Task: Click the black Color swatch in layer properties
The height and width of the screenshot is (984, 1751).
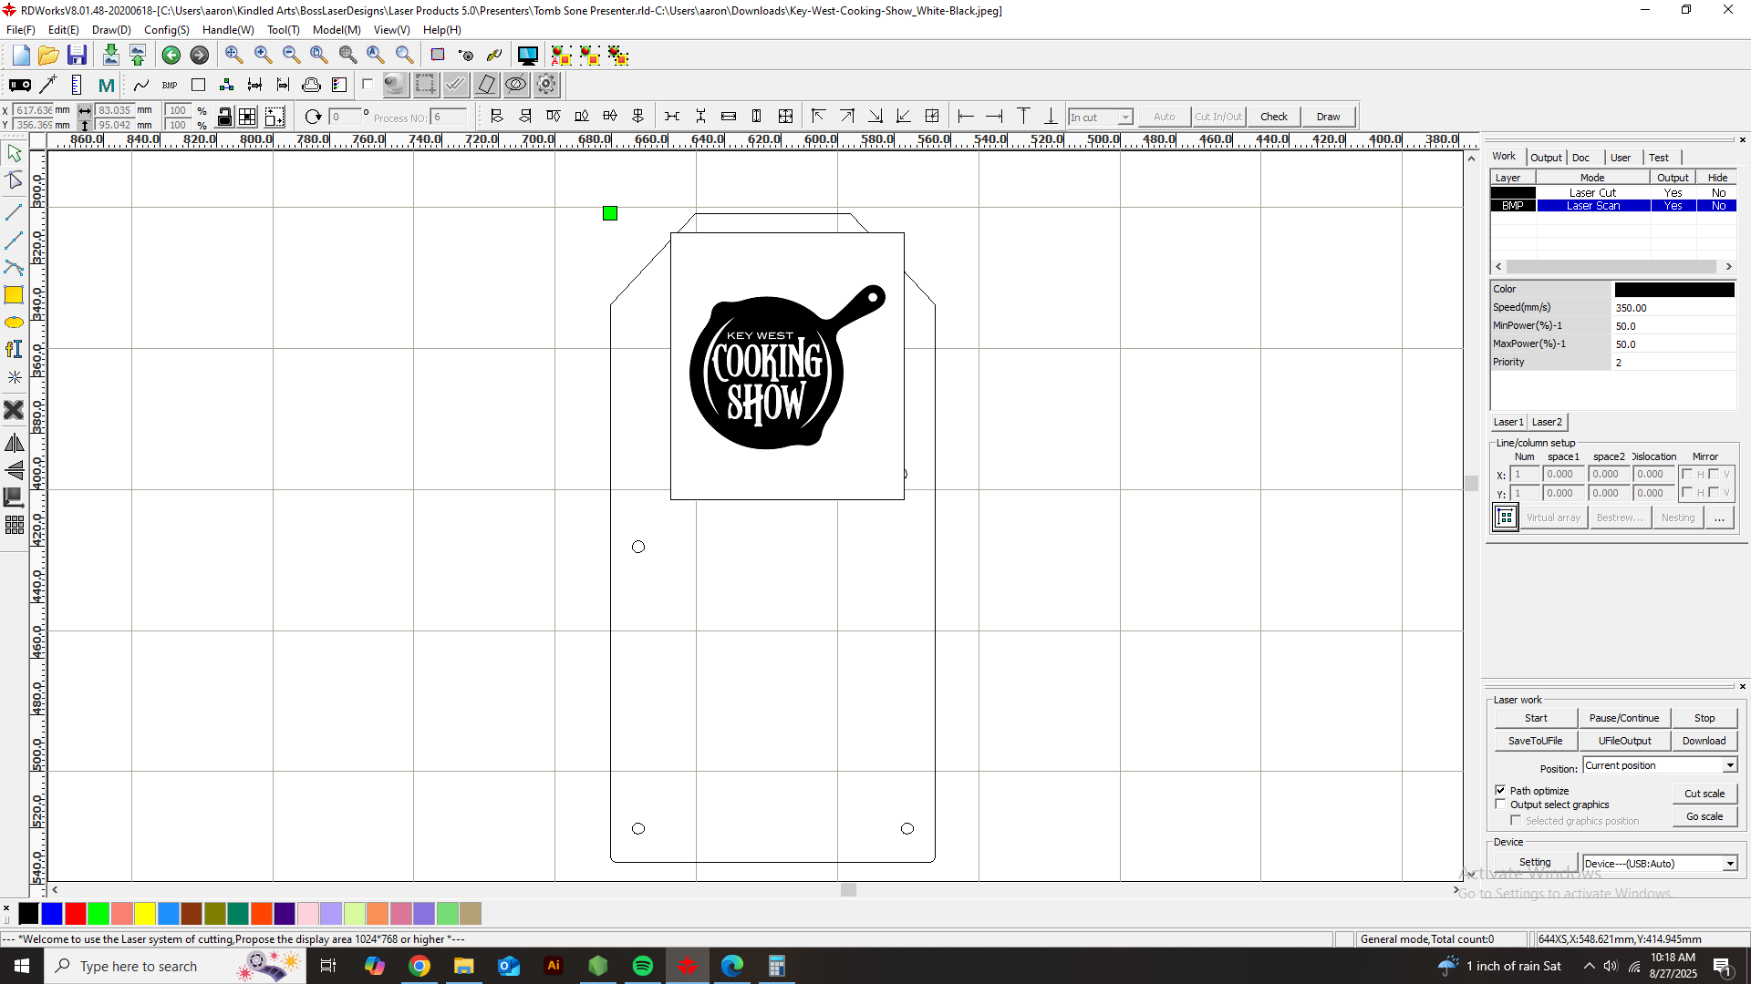Action: (1674, 290)
